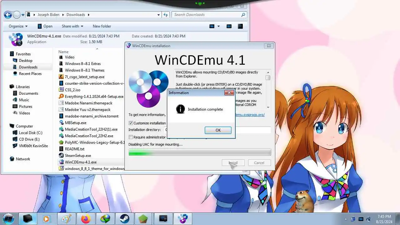Image resolution: width=400 pixels, height=225 pixels.
Task: Select Favorites in the navigation pane
Action: click(x=23, y=54)
